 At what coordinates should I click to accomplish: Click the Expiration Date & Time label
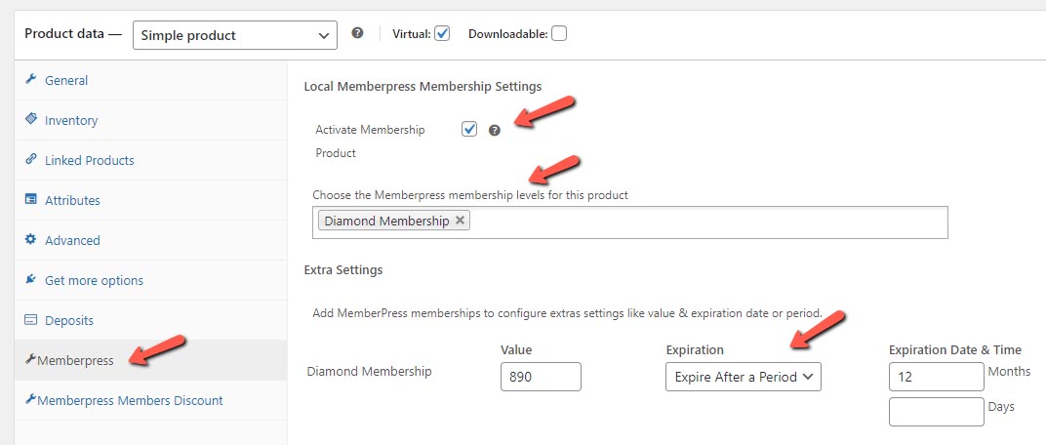tap(954, 349)
